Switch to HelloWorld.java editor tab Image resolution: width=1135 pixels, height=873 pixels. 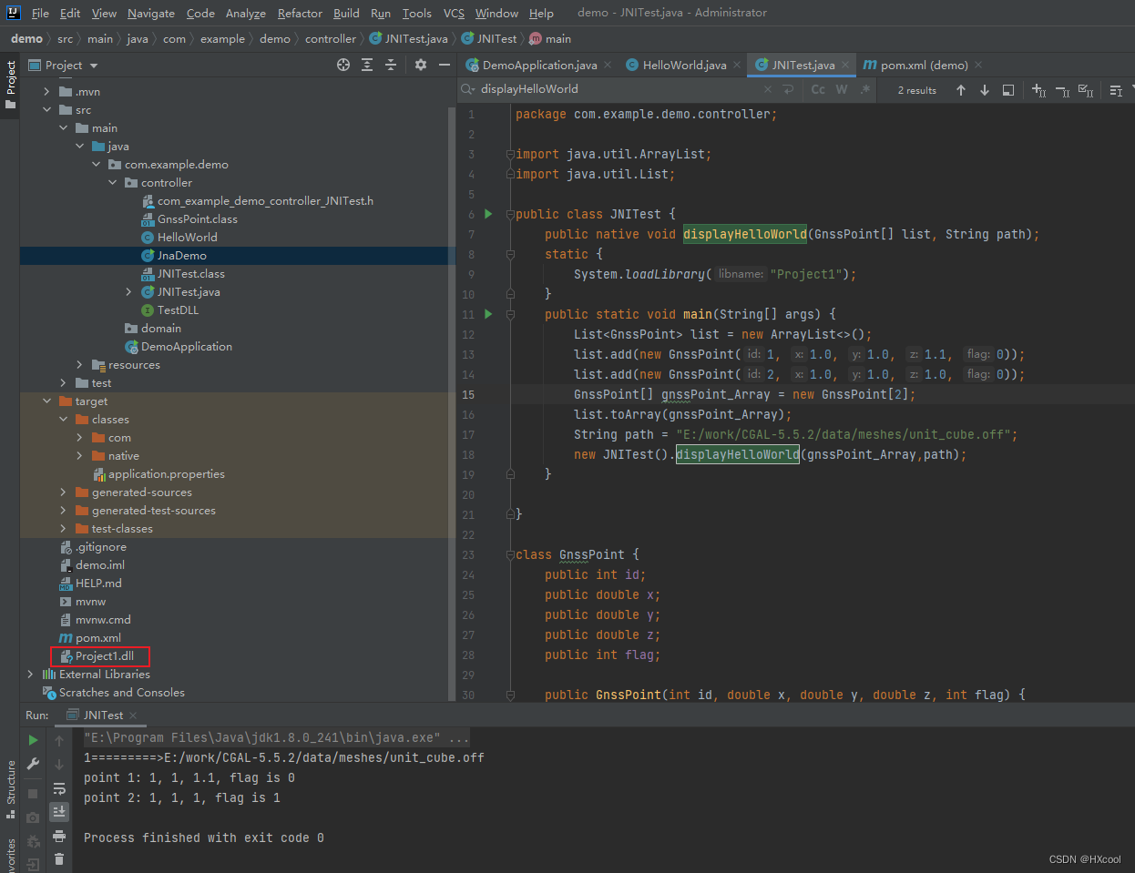(x=684, y=65)
